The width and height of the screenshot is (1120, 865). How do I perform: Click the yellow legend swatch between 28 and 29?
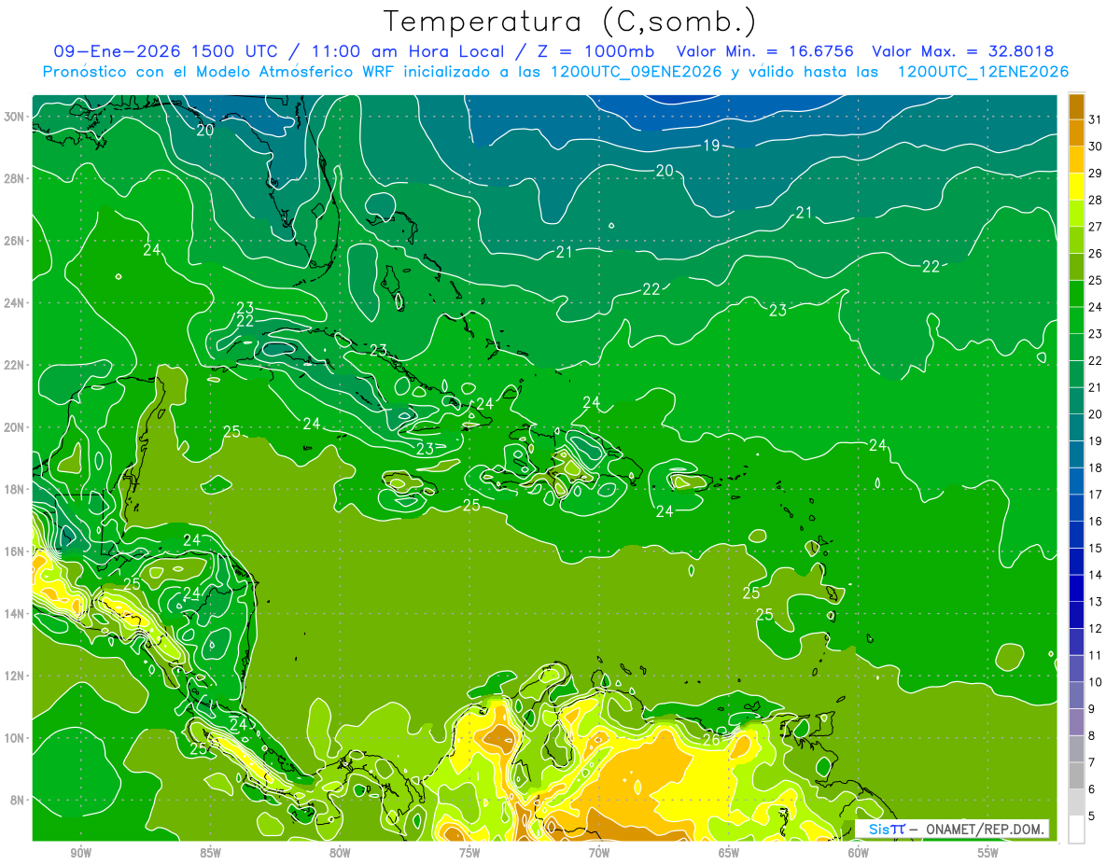coord(1076,187)
